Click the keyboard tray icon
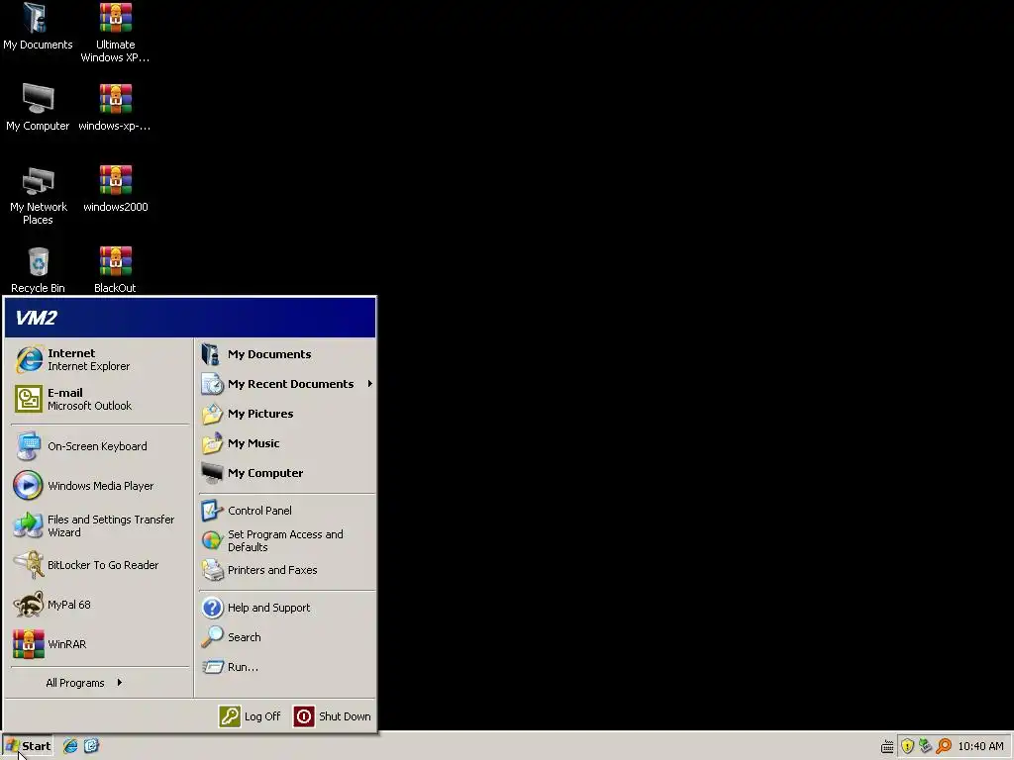 pyautogui.click(x=887, y=746)
